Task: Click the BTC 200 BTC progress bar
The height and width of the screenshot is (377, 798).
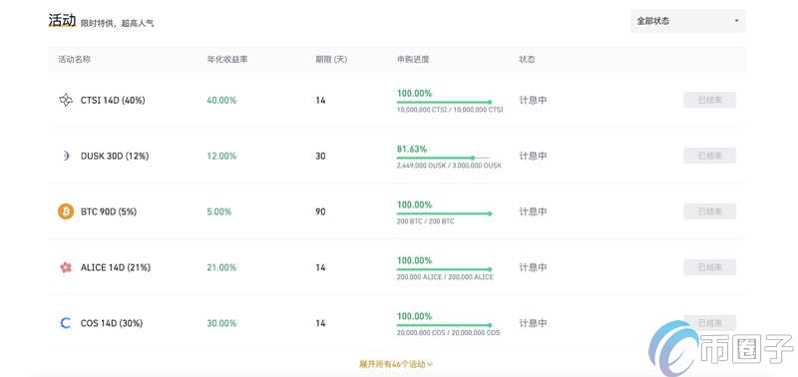Action: (x=444, y=213)
